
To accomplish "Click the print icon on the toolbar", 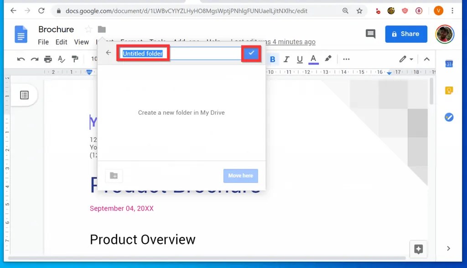I will (x=49, y=59).
